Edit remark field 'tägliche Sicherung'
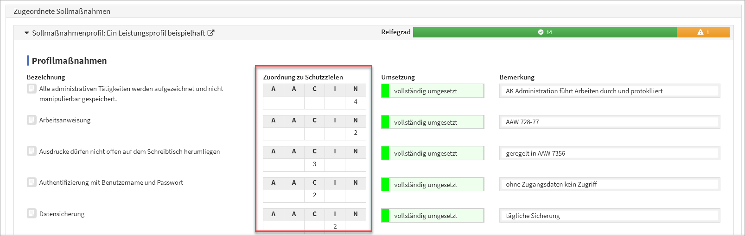Viewport: 745px width, 236px height. (x=609, y=216)
